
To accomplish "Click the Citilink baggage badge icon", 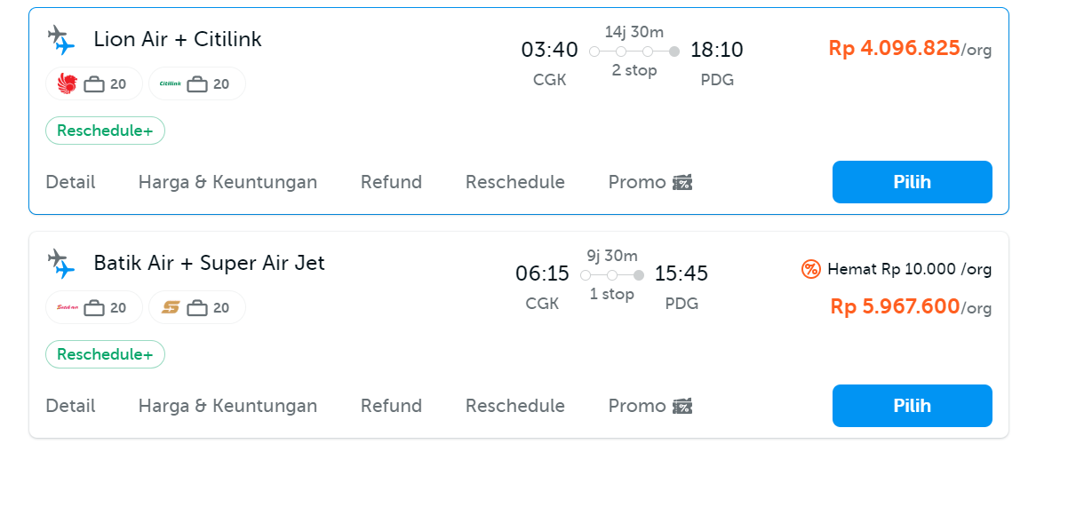I will 196,84.
